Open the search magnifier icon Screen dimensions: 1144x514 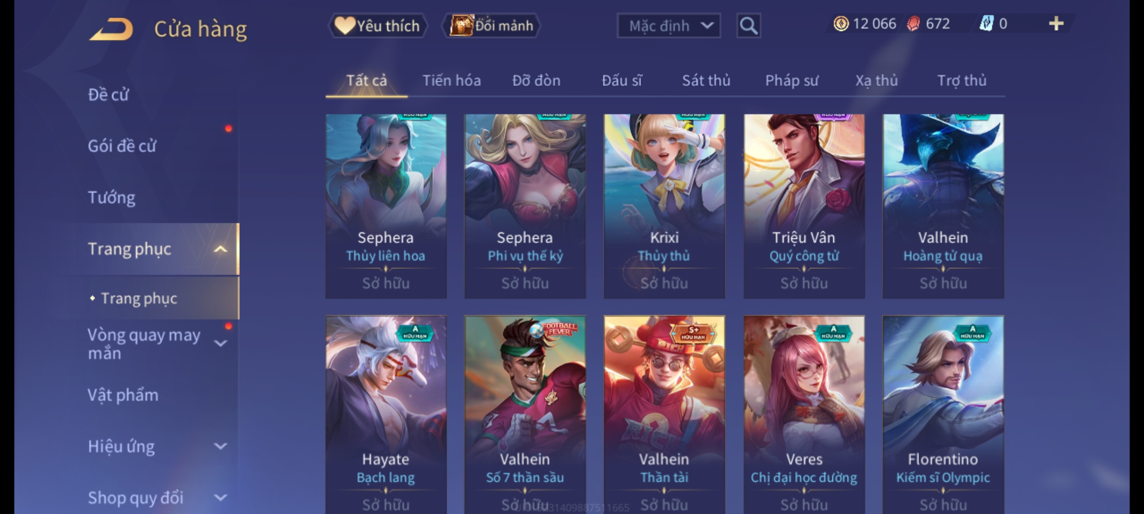pyautogui.click(x=748, y=26)
